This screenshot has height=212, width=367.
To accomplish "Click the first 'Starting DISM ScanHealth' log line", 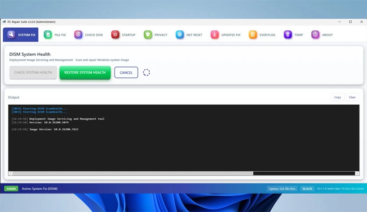I will click(39, 109).
